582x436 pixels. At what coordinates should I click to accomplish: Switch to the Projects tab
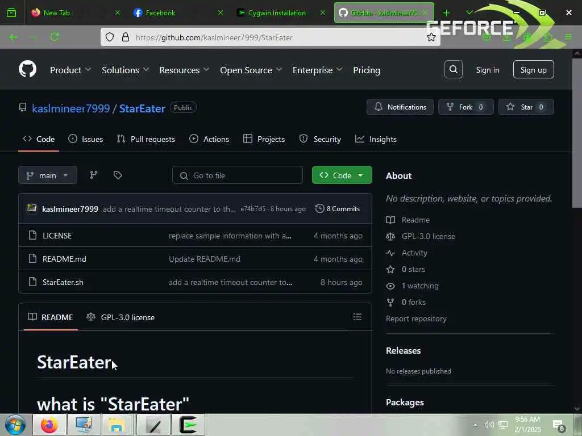coord(264,139)
